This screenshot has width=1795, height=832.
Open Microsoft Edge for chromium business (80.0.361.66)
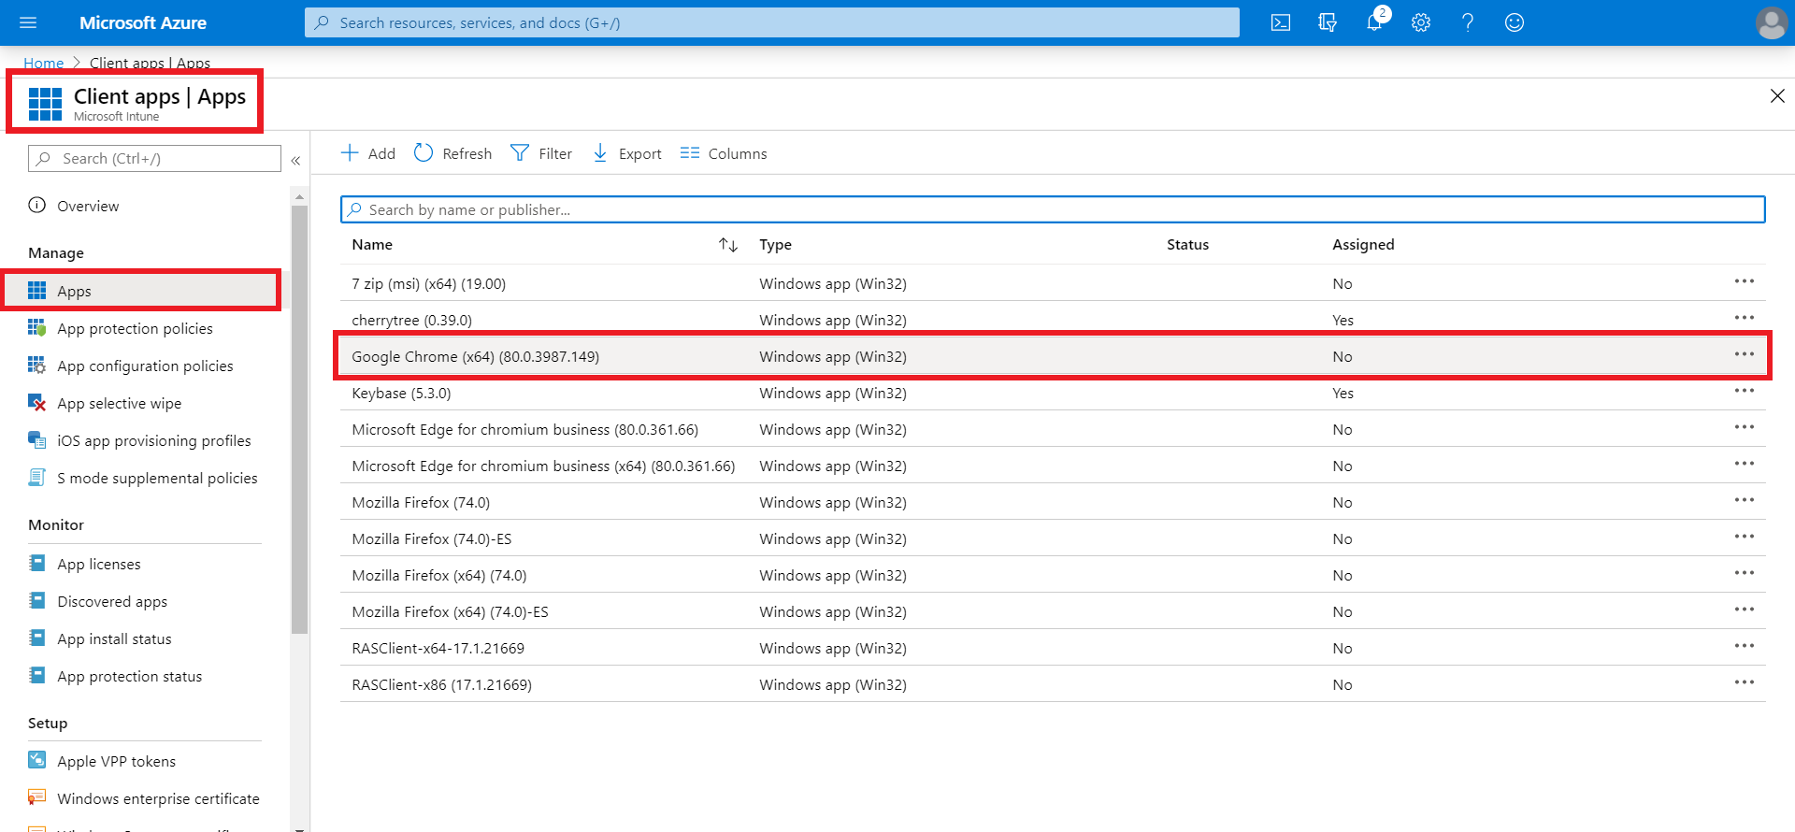(524, 429)
